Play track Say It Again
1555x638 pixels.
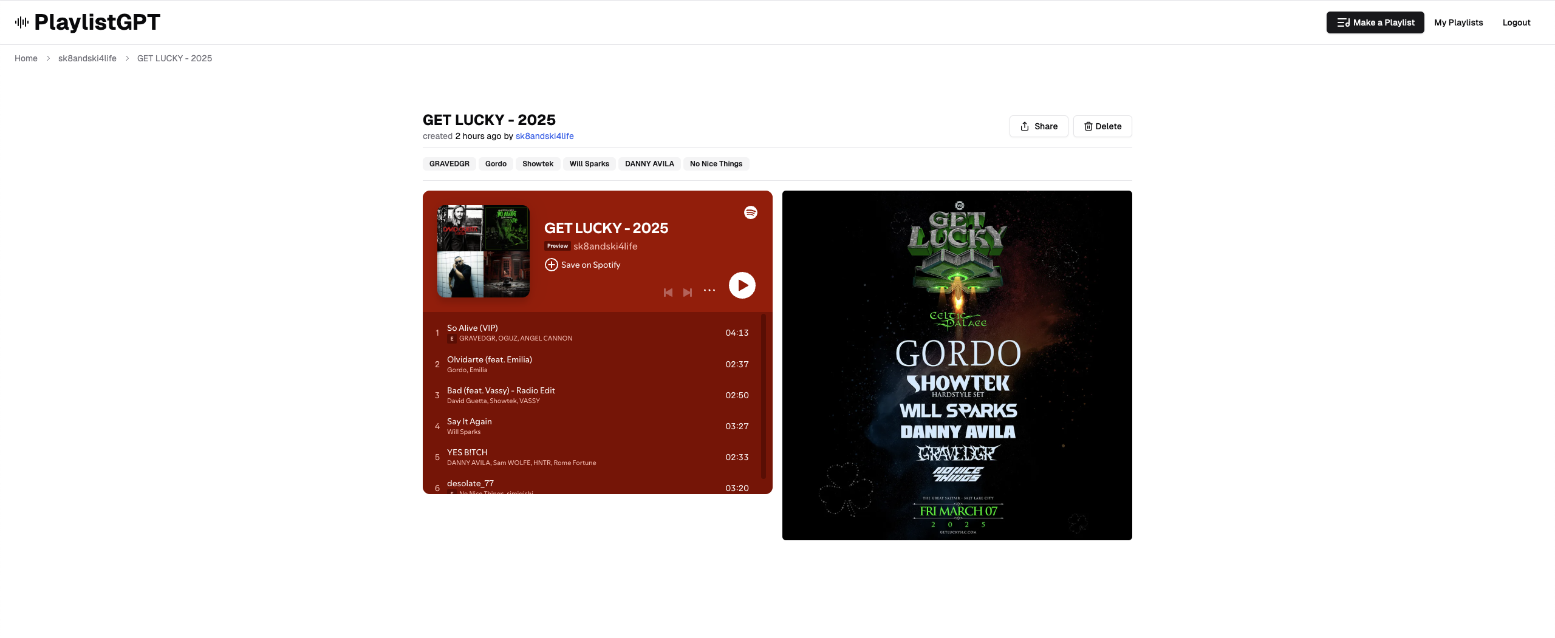coord(592,426)
